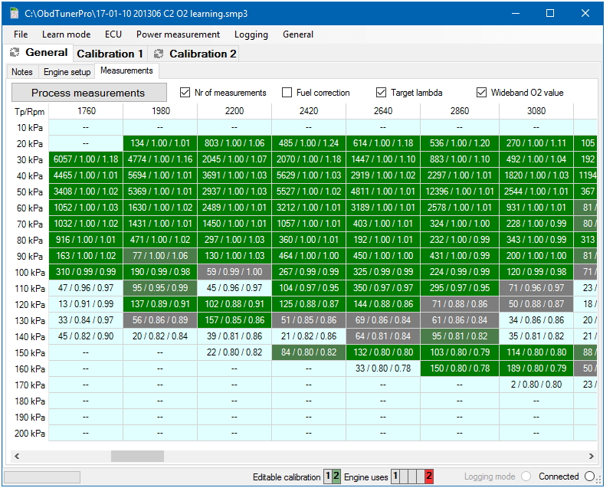613x488 pixels.
Task: Select cell 137 / 0.89 / 0.91
Action: [x=160, y=304]
